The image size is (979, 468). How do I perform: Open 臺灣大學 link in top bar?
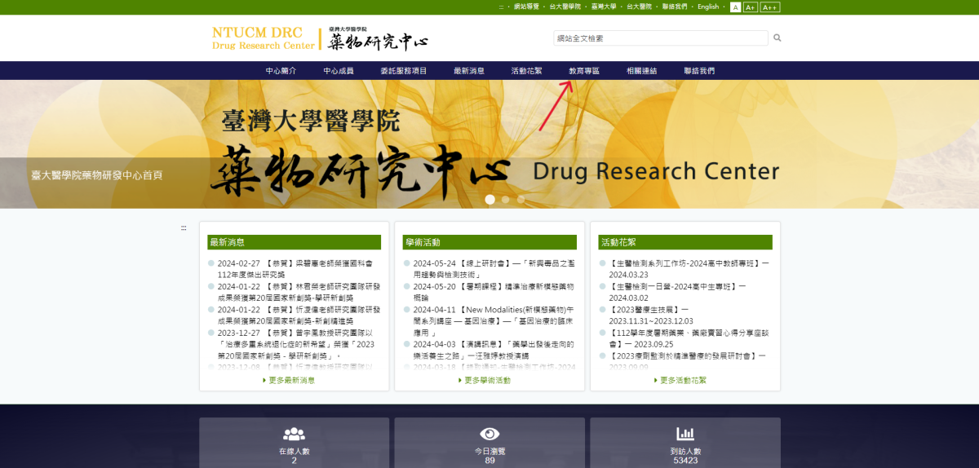604,7
